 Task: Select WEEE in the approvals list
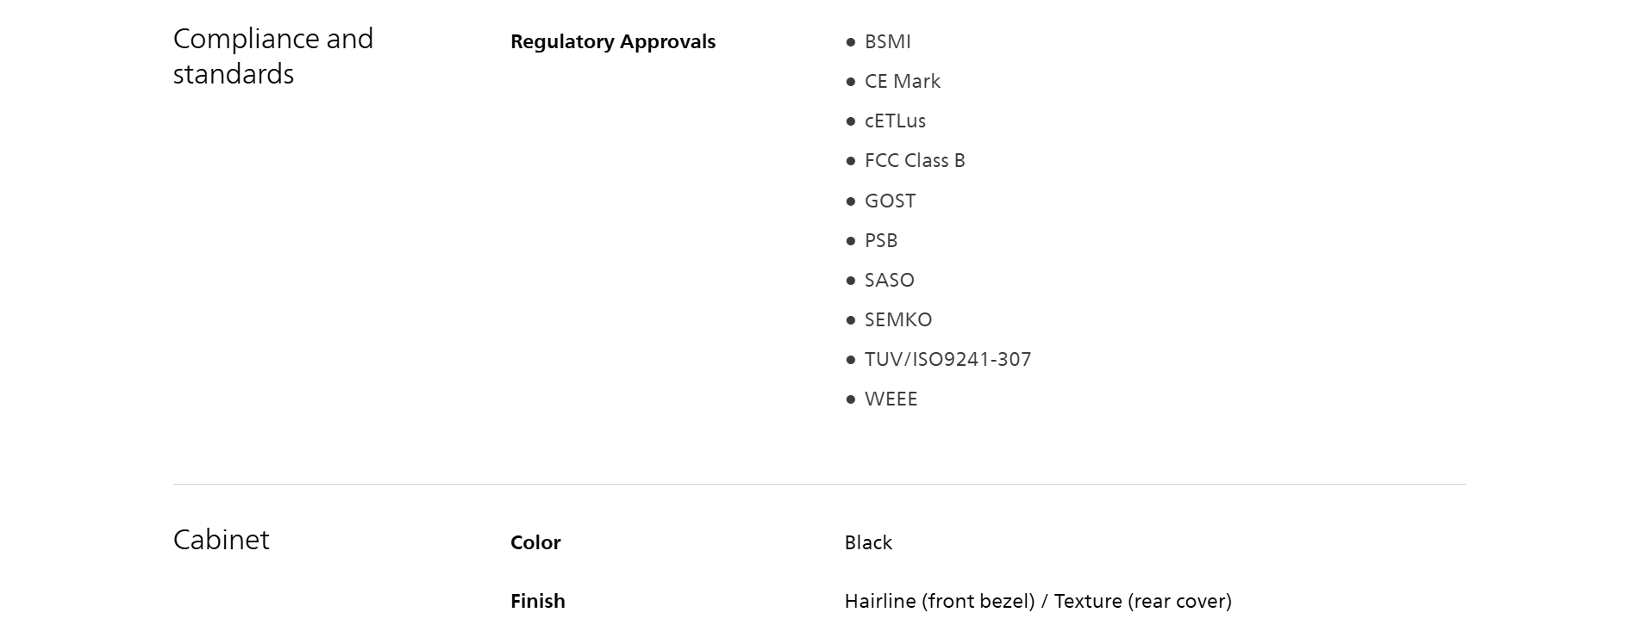pyautogui.click(x=891, y=399)
